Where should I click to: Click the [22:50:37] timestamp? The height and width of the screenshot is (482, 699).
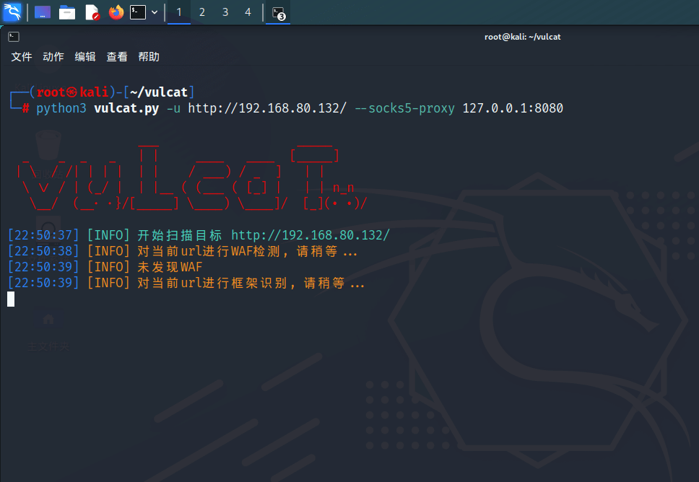pyautogui.click(x=43, y=235)
